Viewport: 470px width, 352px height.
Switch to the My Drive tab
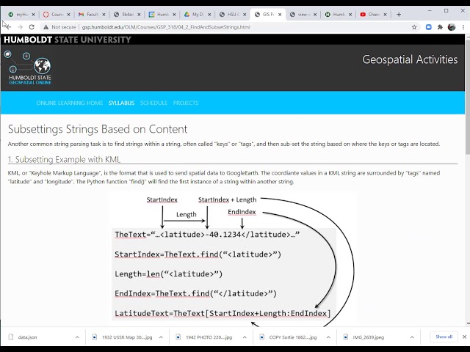coord(198,15)
